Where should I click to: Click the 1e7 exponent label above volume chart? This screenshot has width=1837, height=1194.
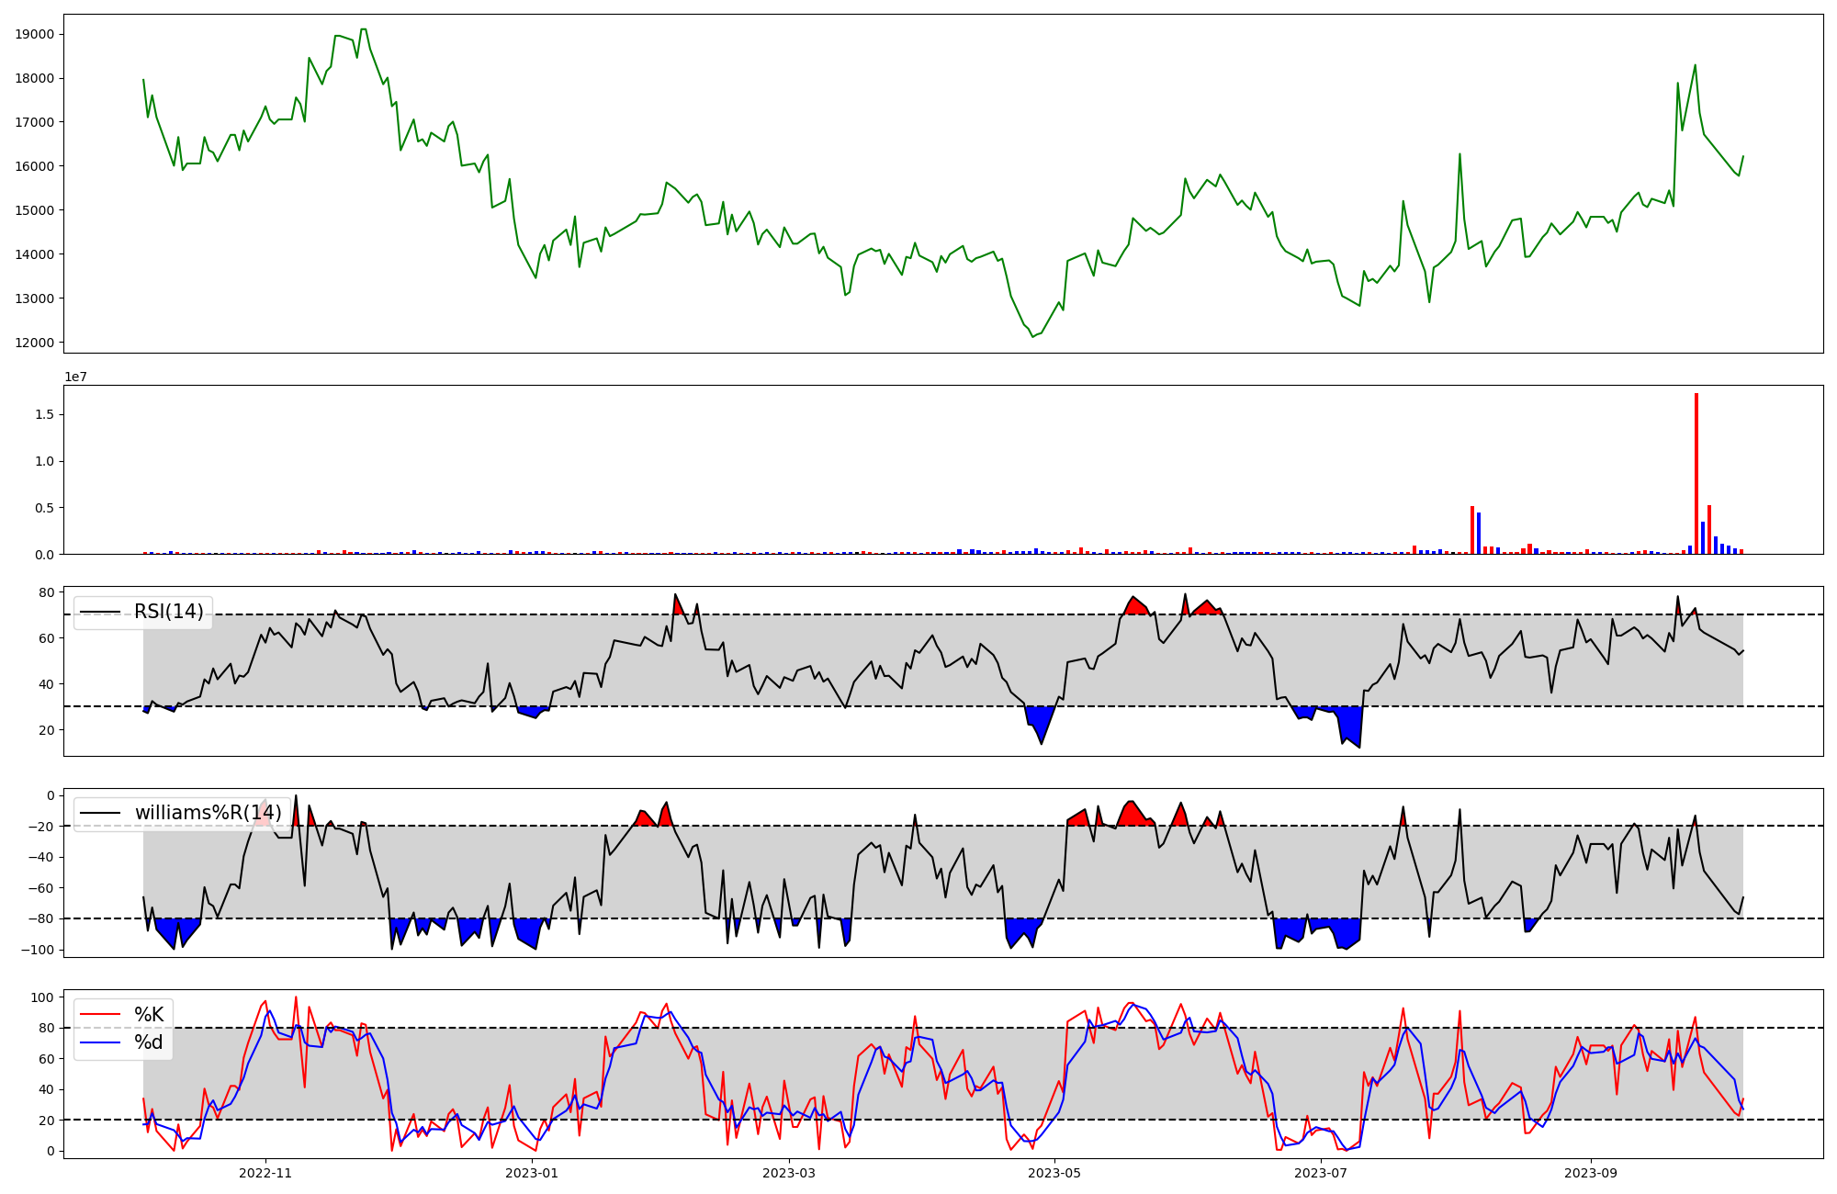click(x=75, y=377)
